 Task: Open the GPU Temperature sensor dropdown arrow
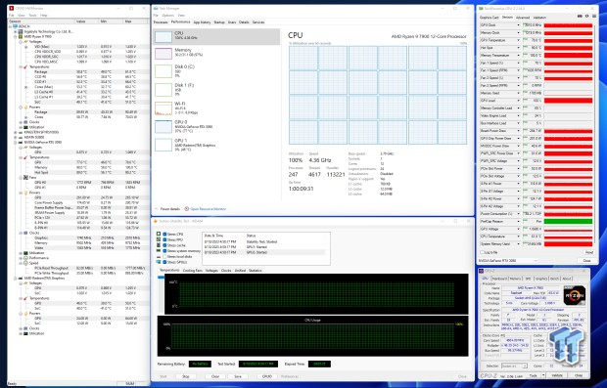click(x=518, y=40)
